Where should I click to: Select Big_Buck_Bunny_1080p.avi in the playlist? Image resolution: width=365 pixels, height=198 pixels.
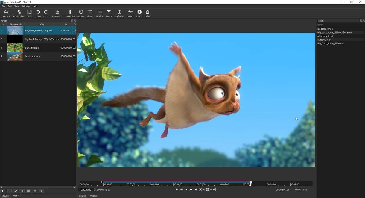point(38,31)
